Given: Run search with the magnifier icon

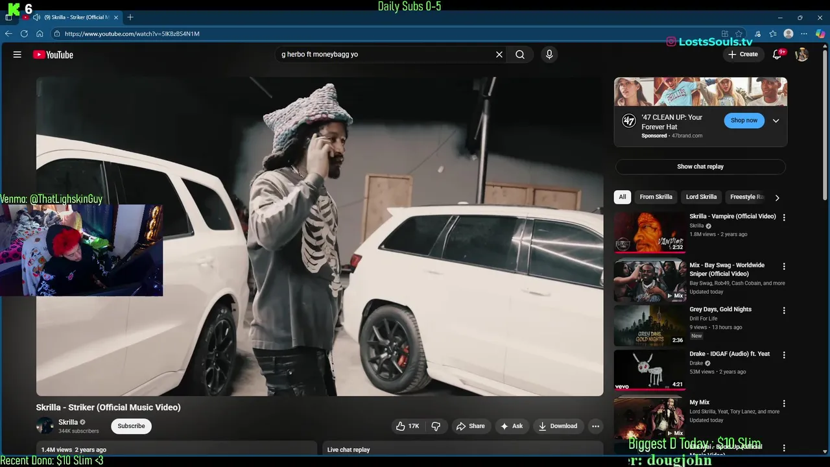Looking at the screenshot, I should click(520, 54).
